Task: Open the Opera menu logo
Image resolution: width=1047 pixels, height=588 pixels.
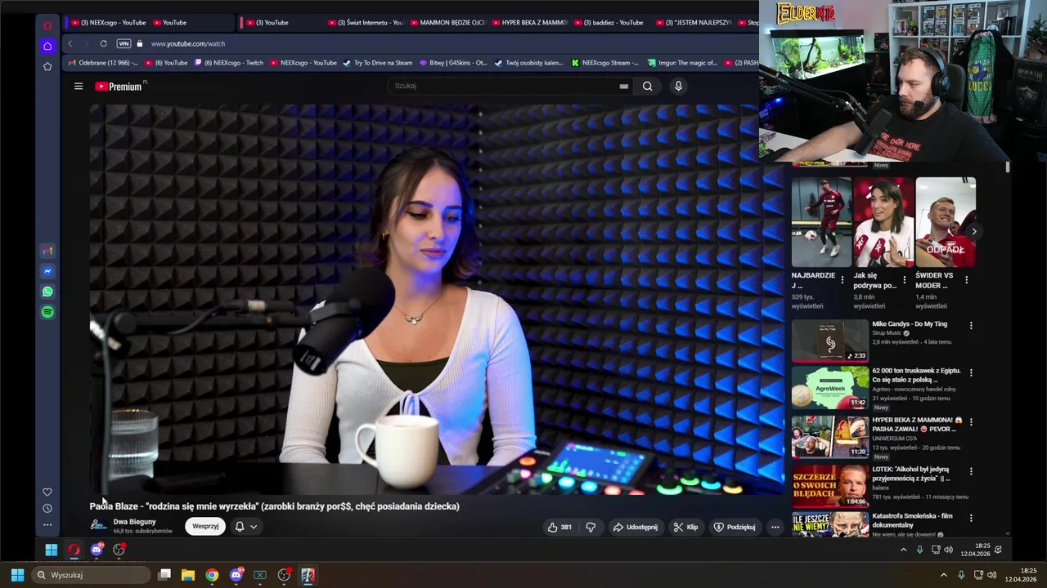Action: tap(47, 25)
